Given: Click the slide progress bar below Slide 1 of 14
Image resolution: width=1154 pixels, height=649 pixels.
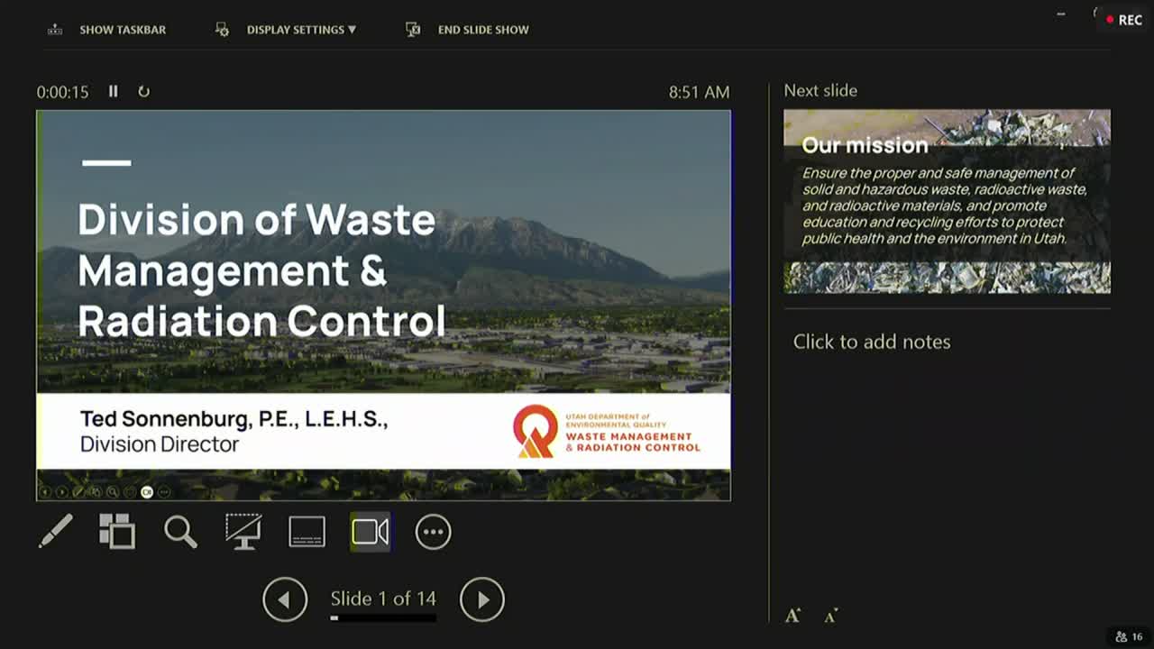Looking at the screenshot, I should (383, 617).
